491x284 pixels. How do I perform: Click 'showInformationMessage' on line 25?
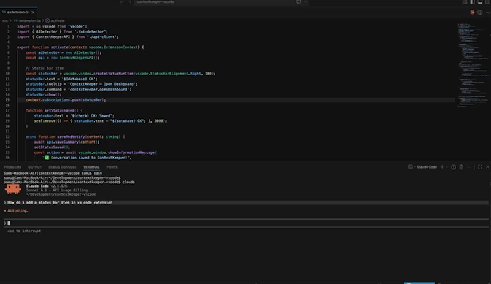[x=131, y=153]
